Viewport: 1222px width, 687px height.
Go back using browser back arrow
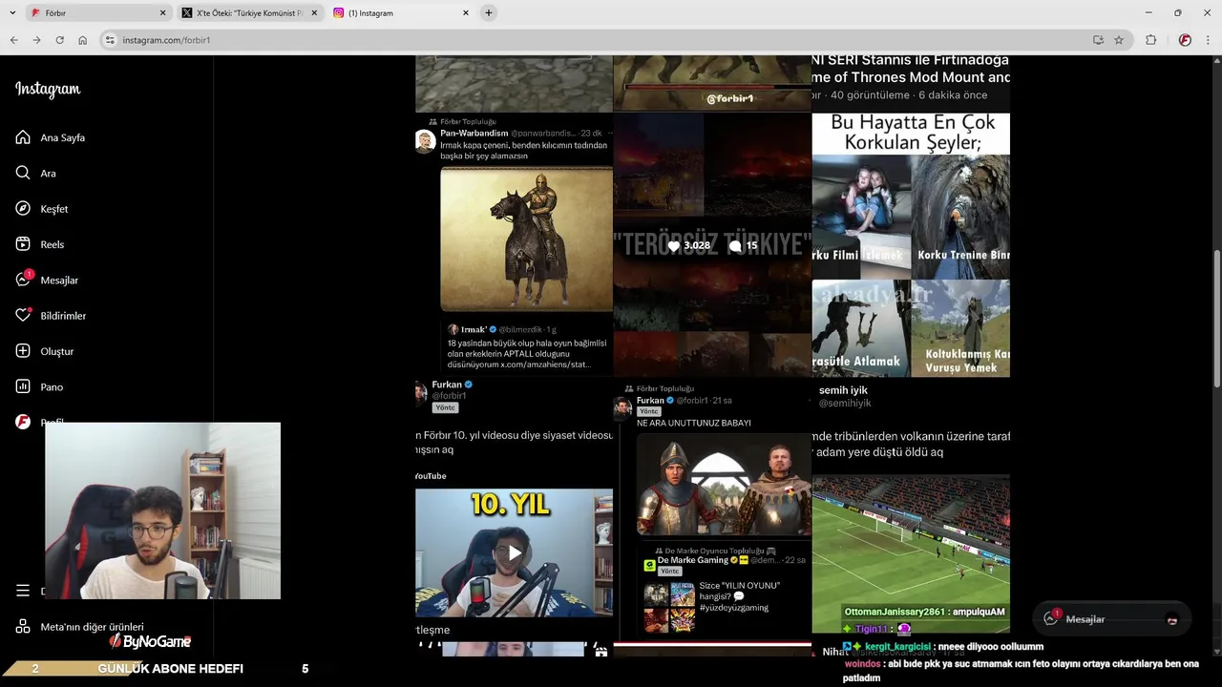tap(13, 40)
